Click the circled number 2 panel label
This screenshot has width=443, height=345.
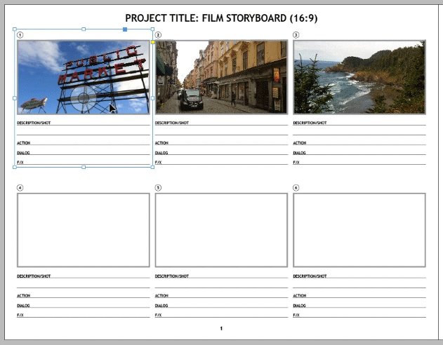pyautogui.click(x=158, y=35)
